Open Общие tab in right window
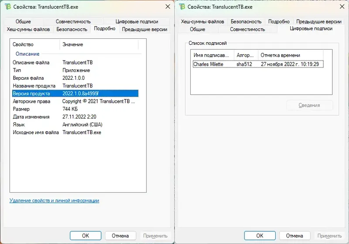The width and height of the screenshot is (349, 244). (198, 30)
